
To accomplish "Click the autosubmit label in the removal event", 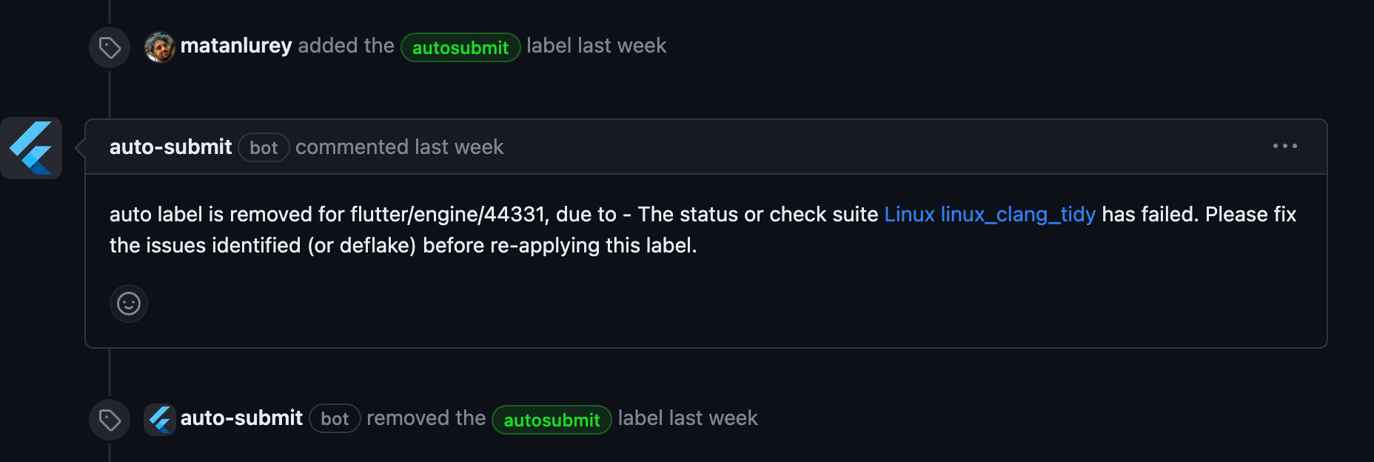I will pyautogui.click(x=552, y=420).
